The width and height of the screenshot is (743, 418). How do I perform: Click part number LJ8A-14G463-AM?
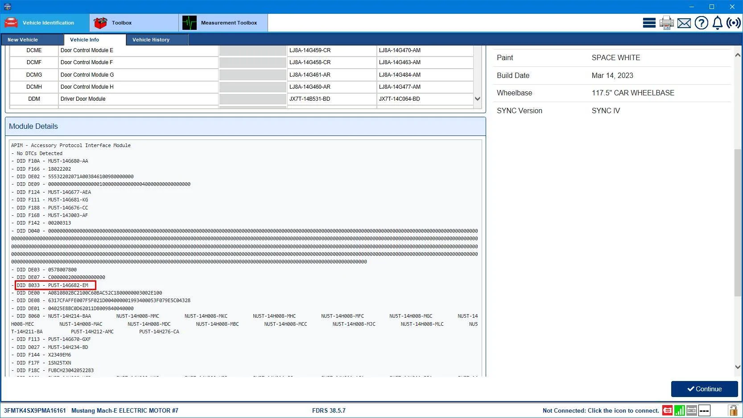(400, 62)
